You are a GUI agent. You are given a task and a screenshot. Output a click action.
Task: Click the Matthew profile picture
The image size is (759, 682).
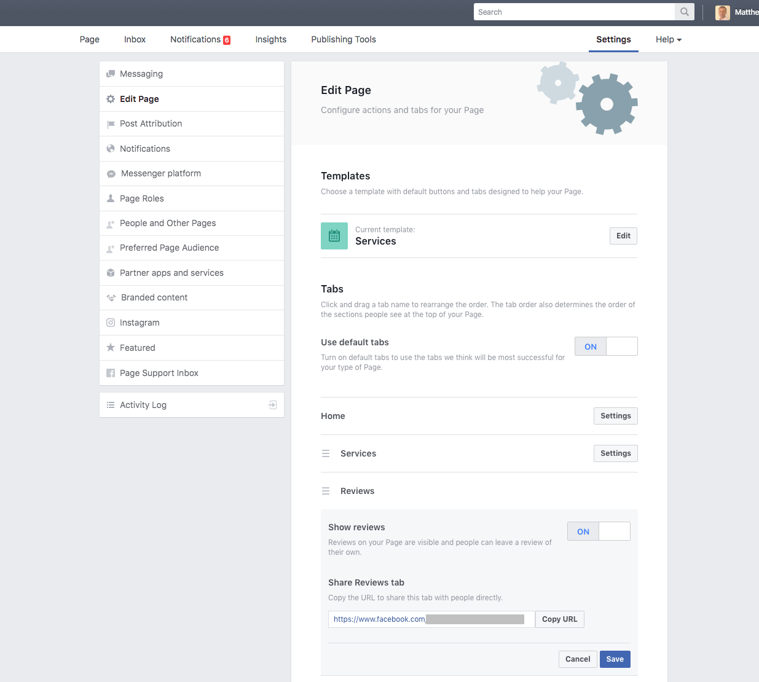[723, 12]
